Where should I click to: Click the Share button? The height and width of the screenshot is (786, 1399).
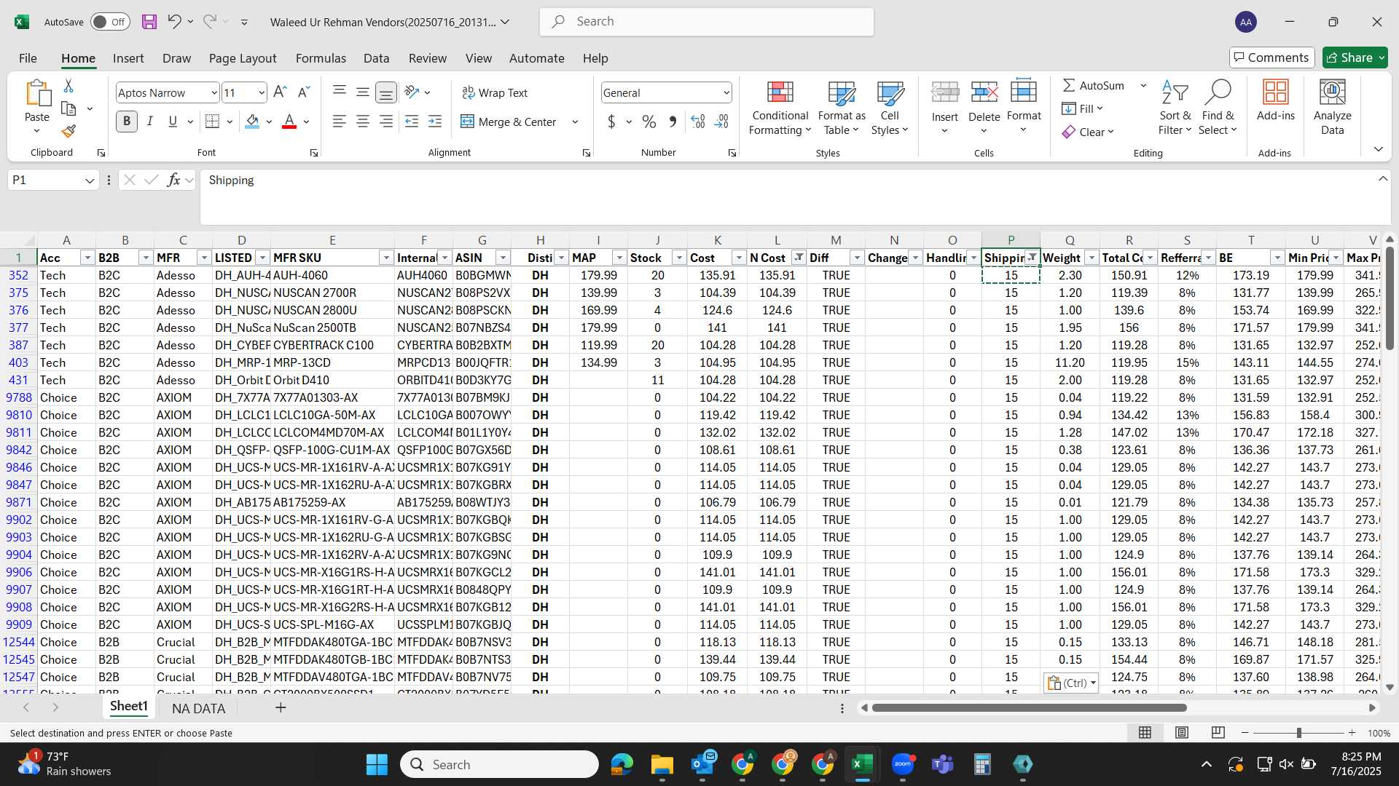tap(1355, 57)
